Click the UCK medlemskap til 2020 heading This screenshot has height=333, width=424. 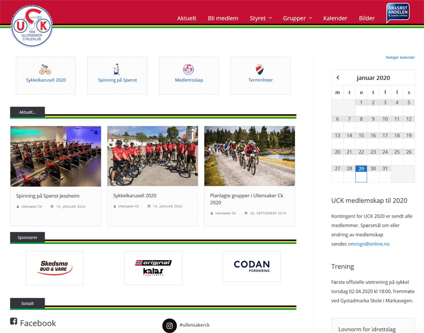tap(369, 201)
